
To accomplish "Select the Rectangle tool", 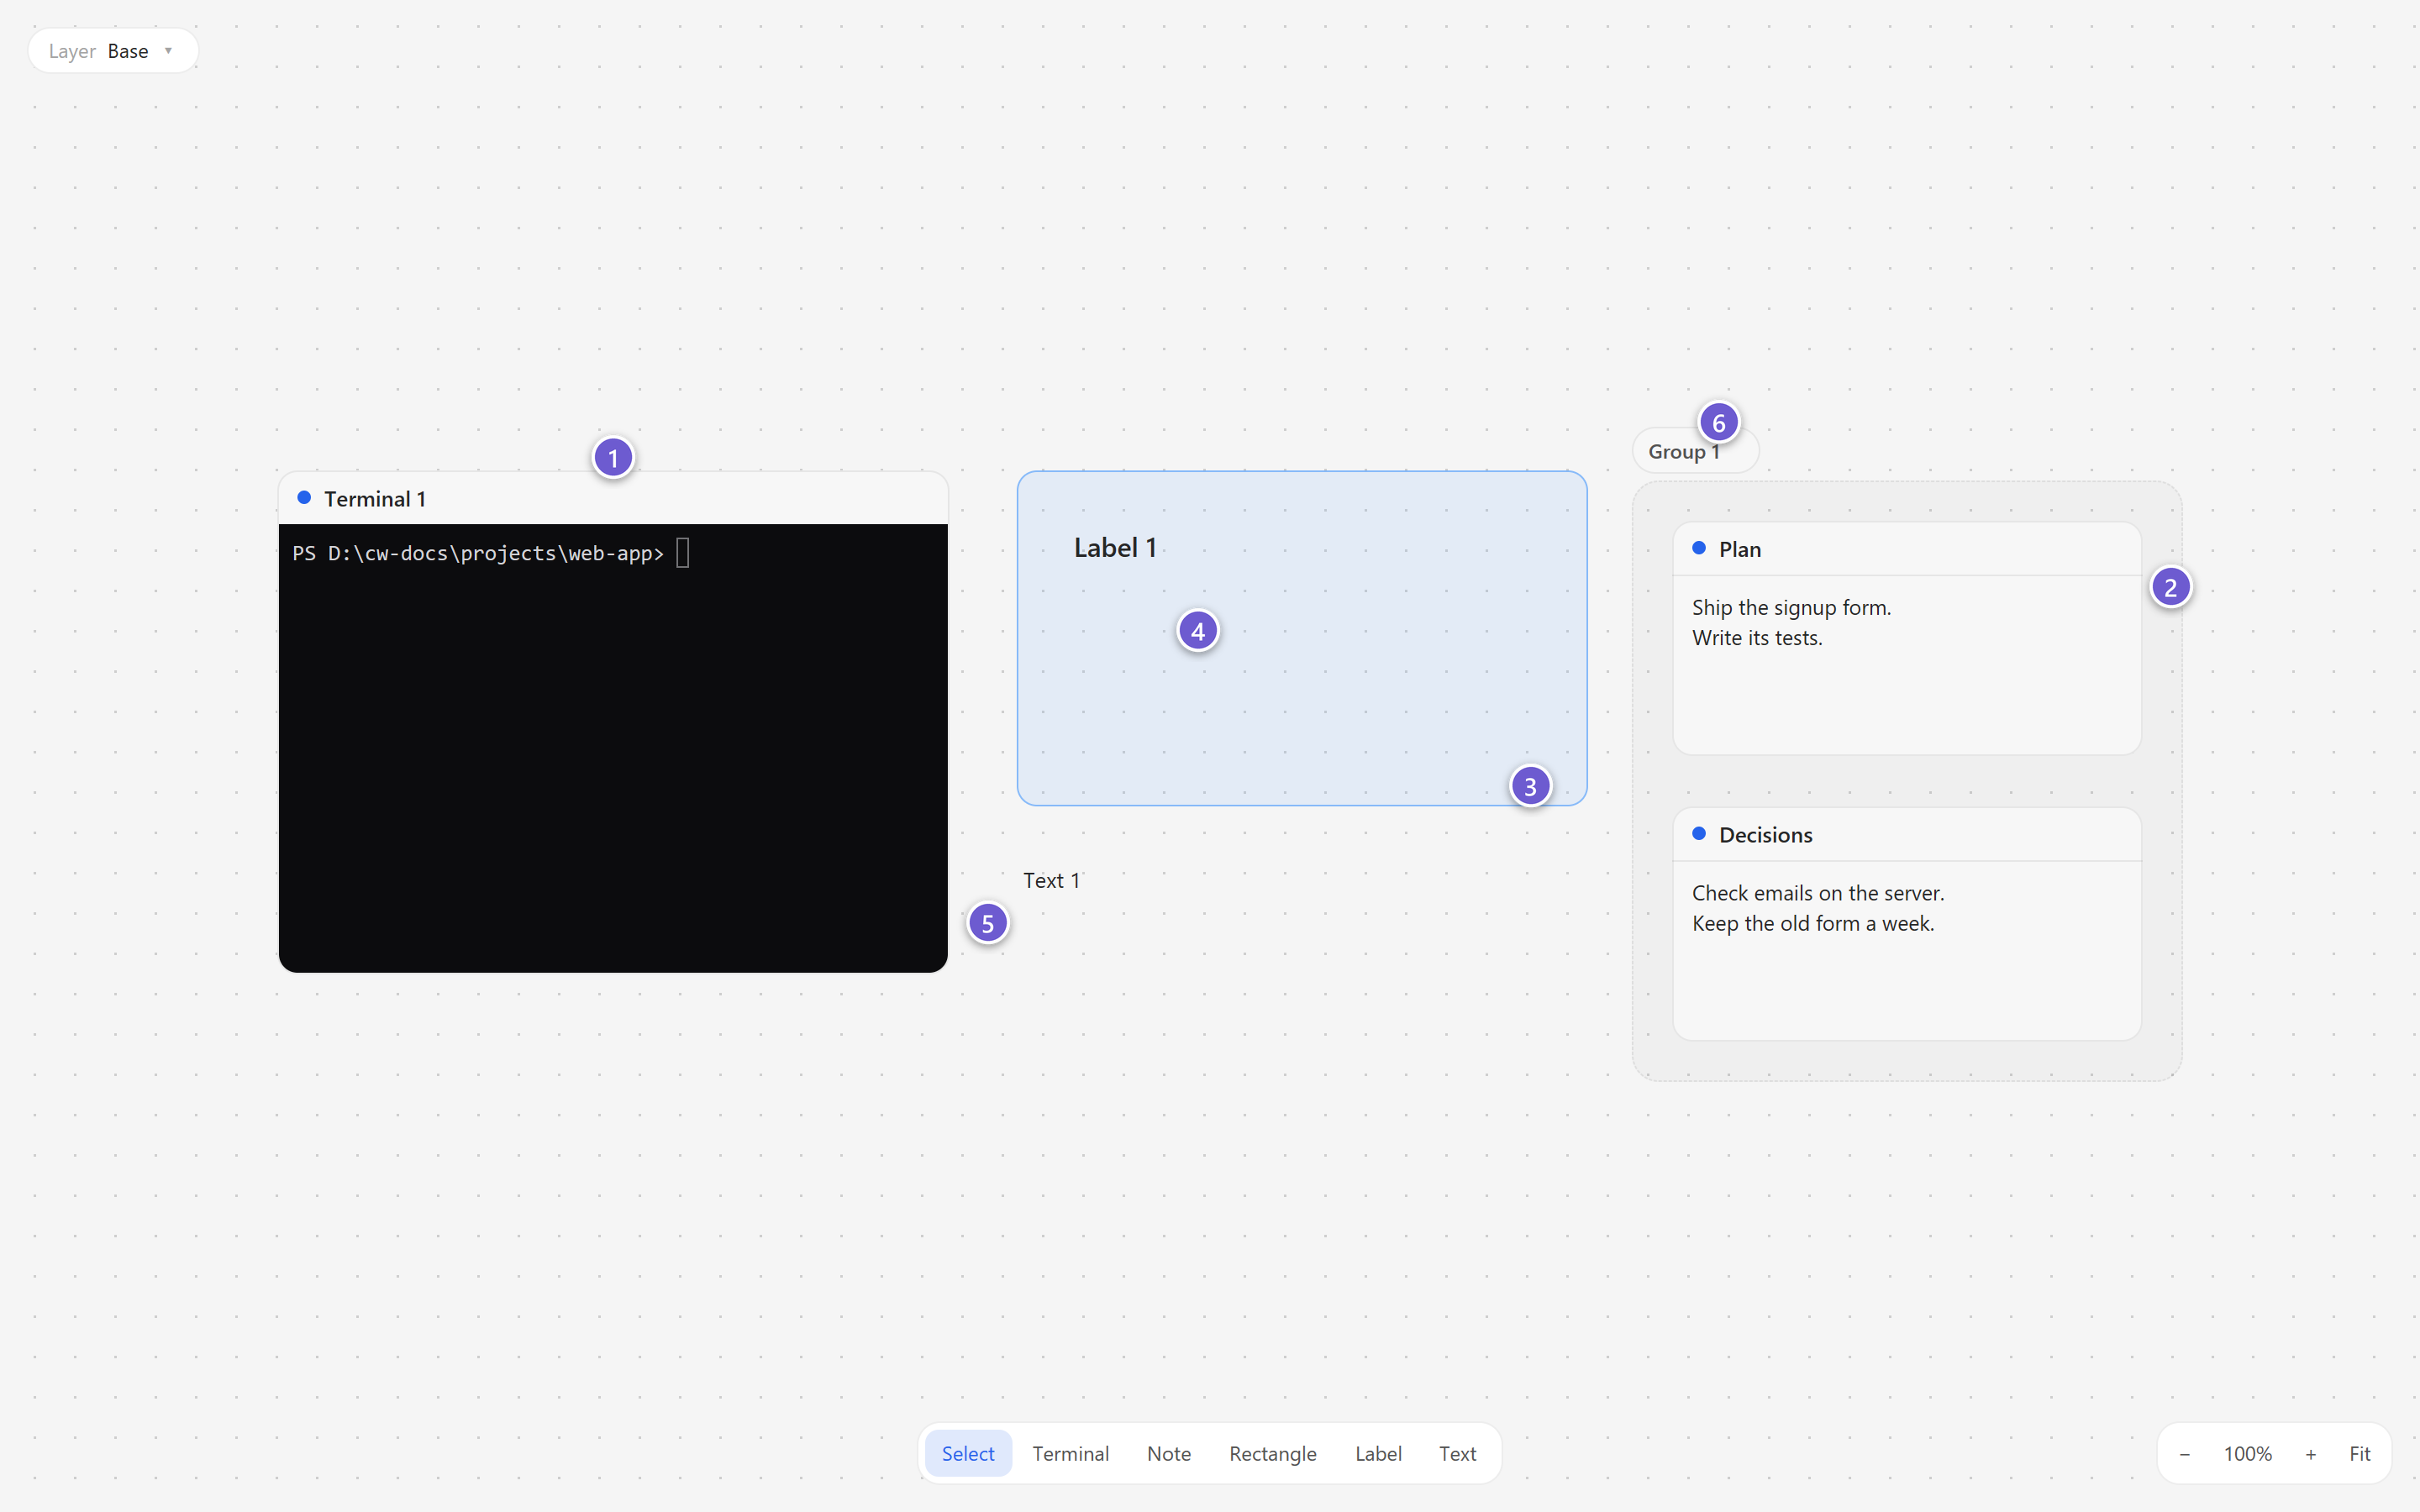I will click(1273, 1454).
